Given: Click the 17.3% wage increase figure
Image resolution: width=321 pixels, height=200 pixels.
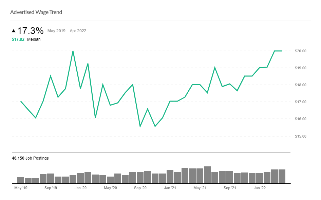Looking at the screenshot, I should [x=31, y=31].
